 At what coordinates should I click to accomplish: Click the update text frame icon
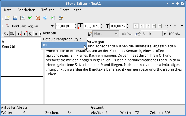click(x=53, y=18)
